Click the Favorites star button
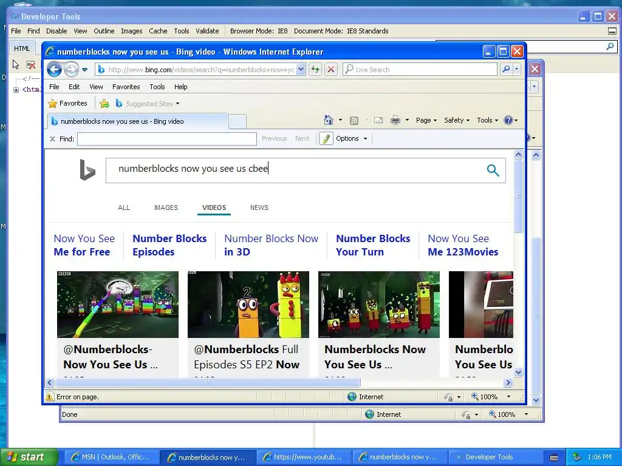 pyautogui.click(x=68, y=103)
